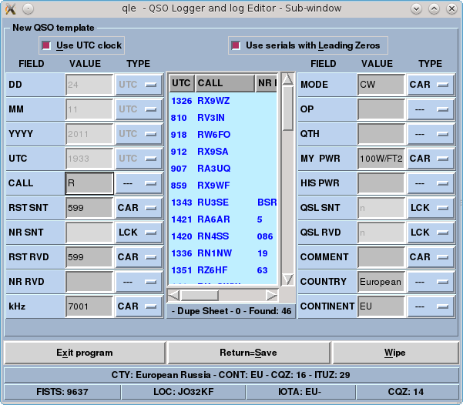Toggle Use serials with Leading Zeros
Viewport: 463px width, 405px height.
pos(235,45)
